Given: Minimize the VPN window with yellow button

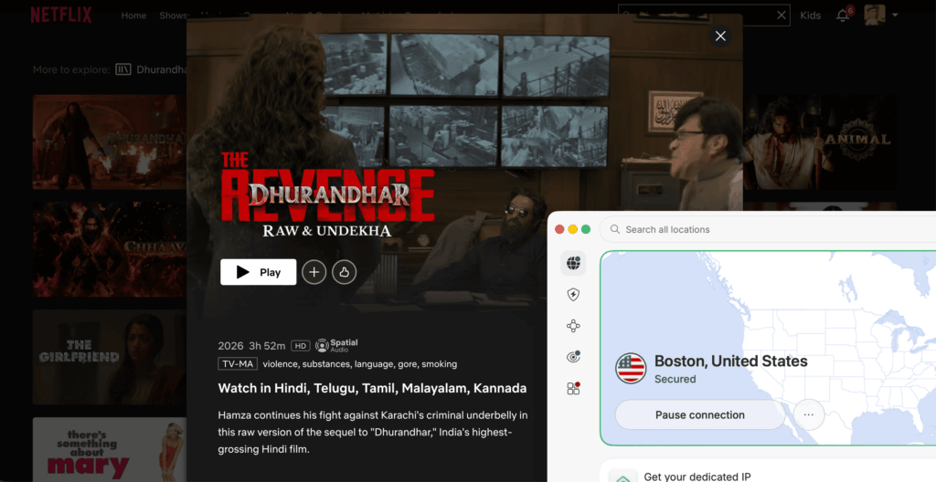Looking at the screenshot, I should coord(572,230).
